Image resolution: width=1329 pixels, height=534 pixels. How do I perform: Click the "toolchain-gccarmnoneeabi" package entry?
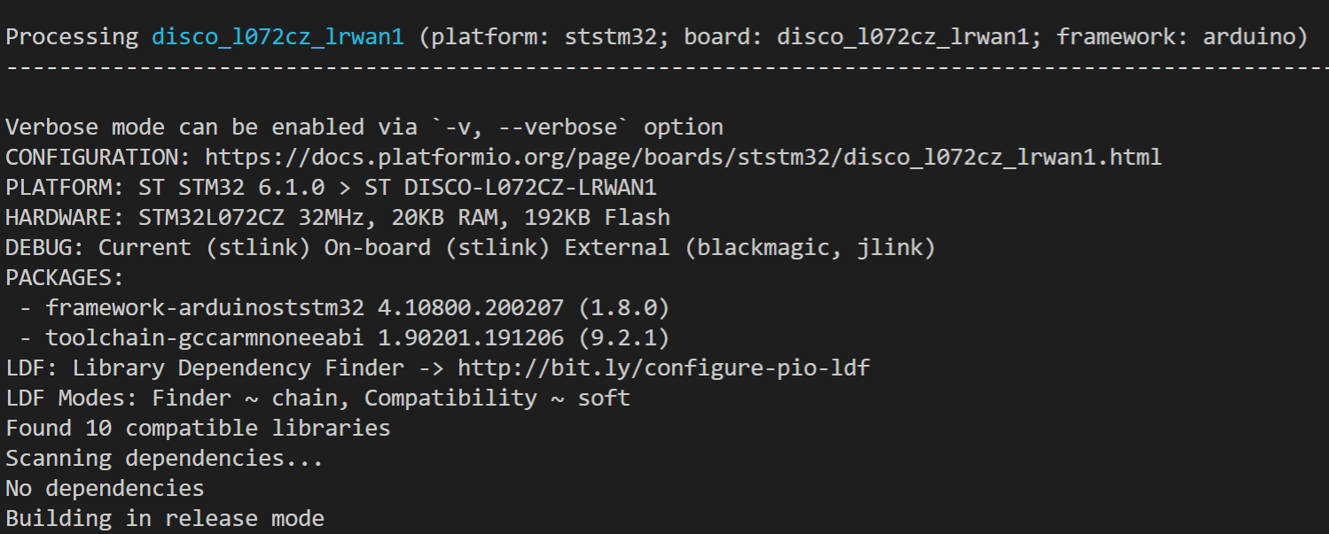[x=204, y=338]
